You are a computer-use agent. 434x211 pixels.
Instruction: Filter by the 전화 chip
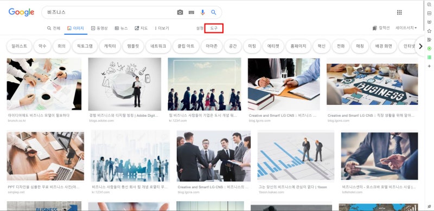tap(341, 47)
